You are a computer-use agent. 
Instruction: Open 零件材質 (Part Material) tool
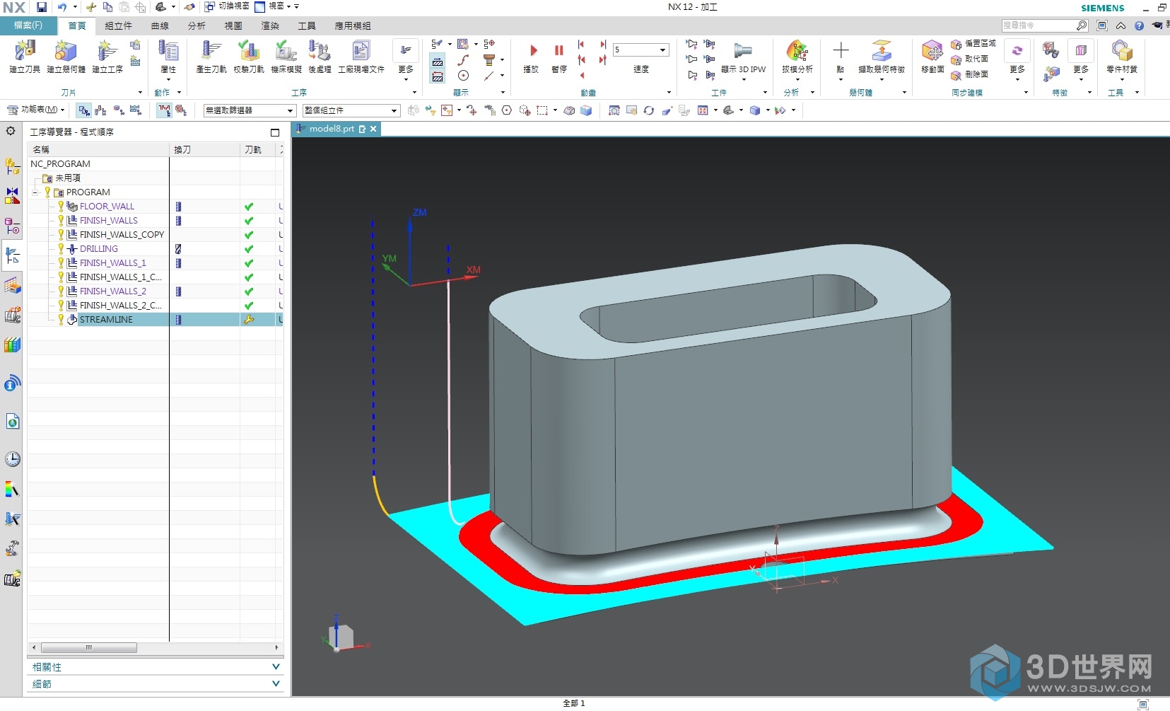(1122, 52)
